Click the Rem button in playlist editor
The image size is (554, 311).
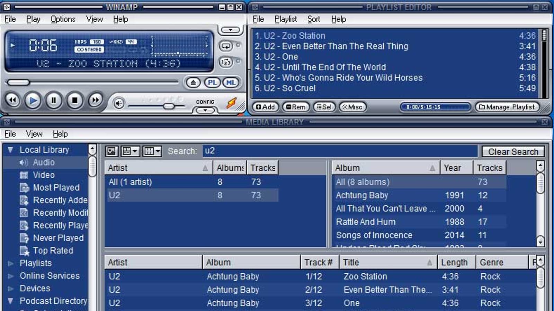click(x=296, y=107)
